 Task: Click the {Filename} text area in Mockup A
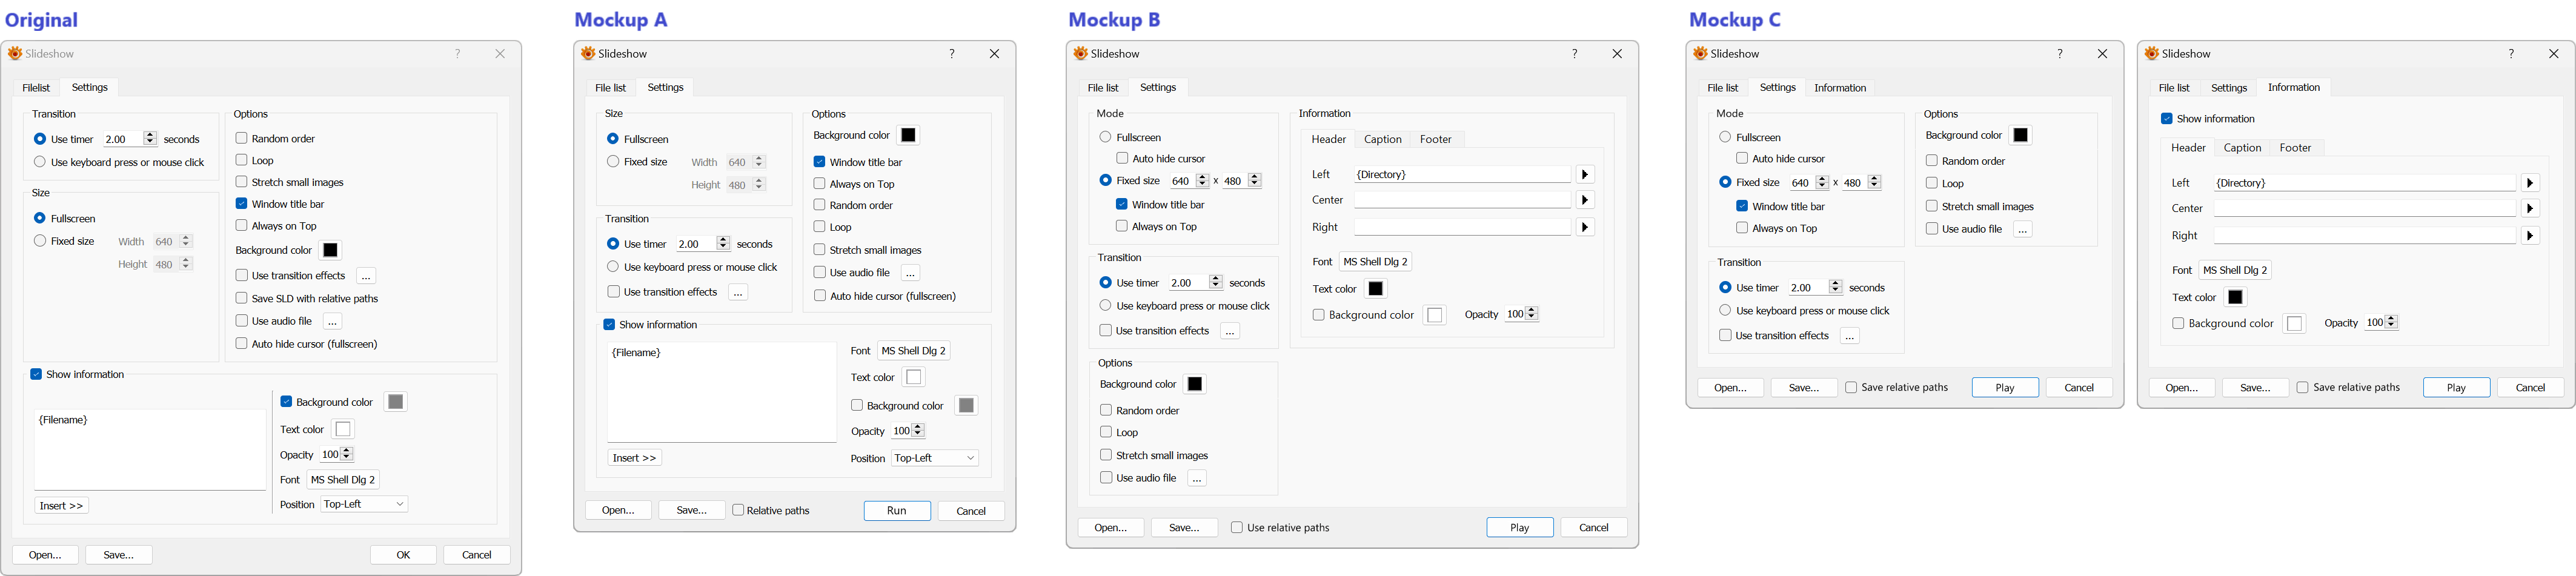point(721,392)
